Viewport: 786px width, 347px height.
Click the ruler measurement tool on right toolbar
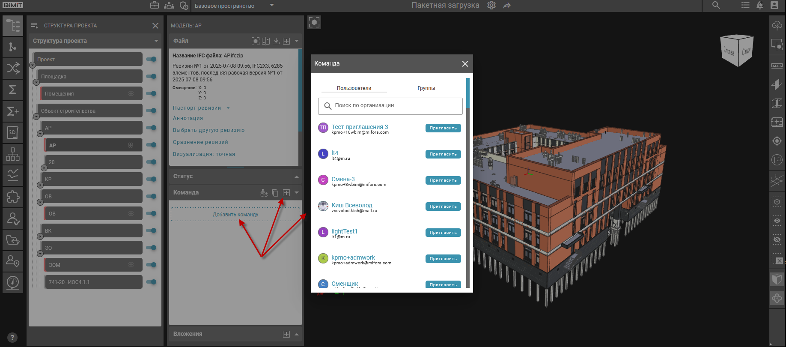(777, 66)
